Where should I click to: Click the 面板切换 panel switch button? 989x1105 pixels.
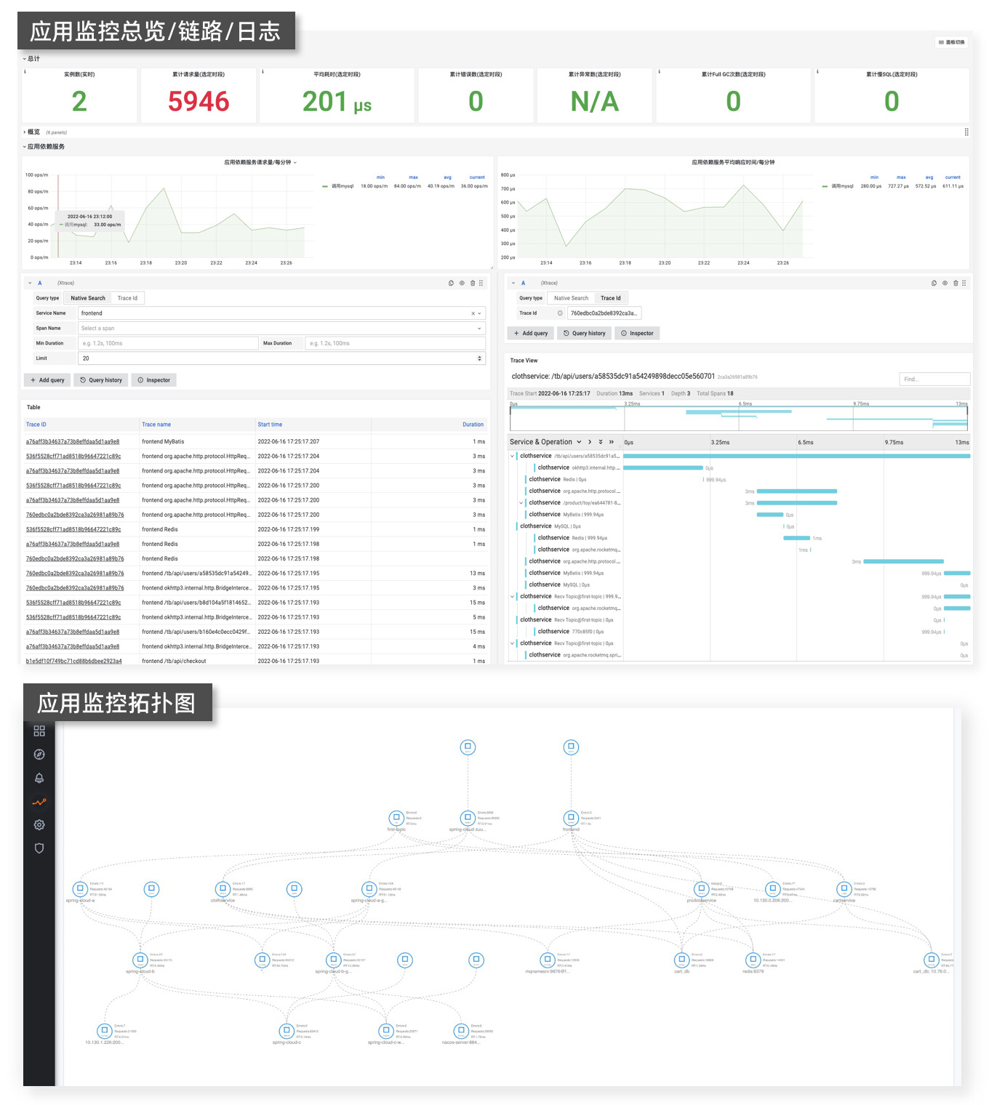(x=952, y=42)
